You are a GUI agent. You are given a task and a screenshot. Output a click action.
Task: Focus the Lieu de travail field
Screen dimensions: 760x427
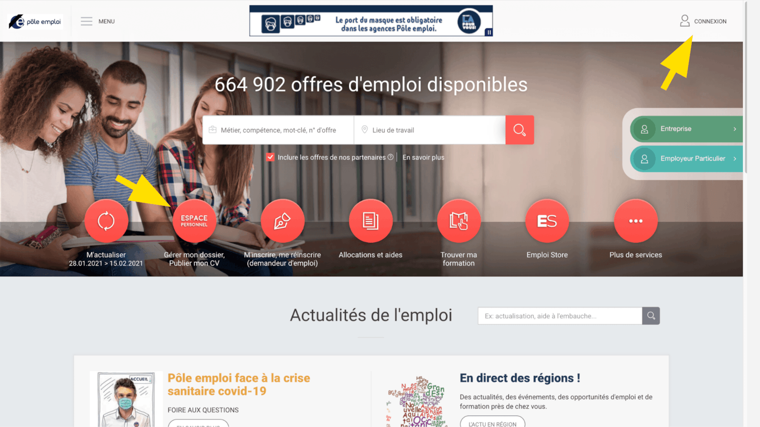click(430, 130)
